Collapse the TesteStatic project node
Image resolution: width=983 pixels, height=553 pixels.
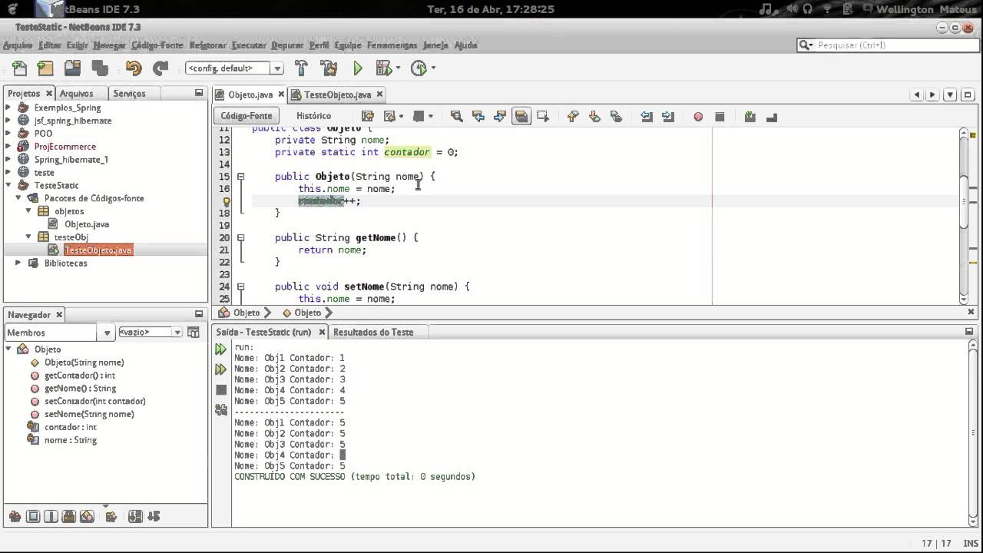pyautogui.click(x=8, y=185)
